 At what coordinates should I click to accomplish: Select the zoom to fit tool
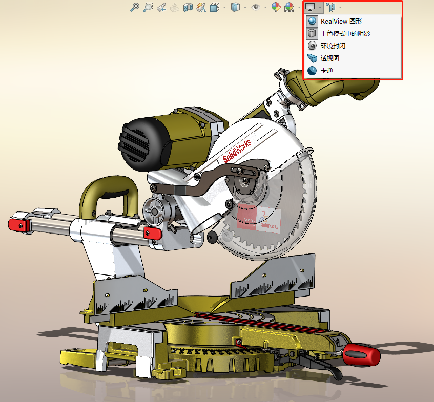tap(135, 7)
